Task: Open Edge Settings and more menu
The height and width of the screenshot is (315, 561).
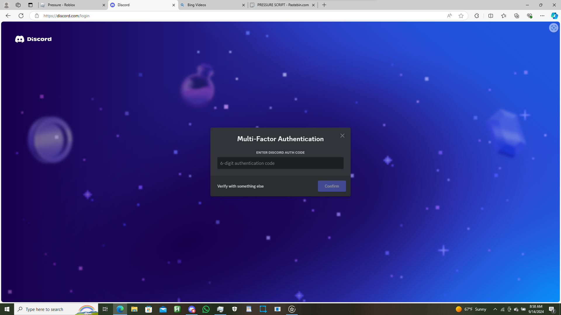Action: 542,16
